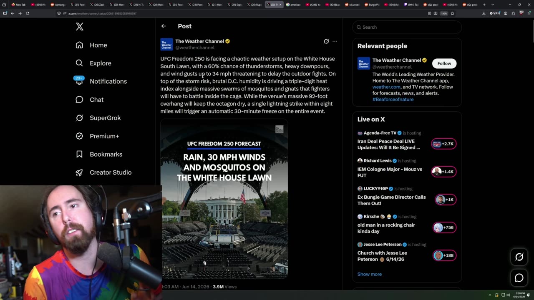Click the Grok explain icon on the post
The image size is (534, 300).
coord(326,41)
